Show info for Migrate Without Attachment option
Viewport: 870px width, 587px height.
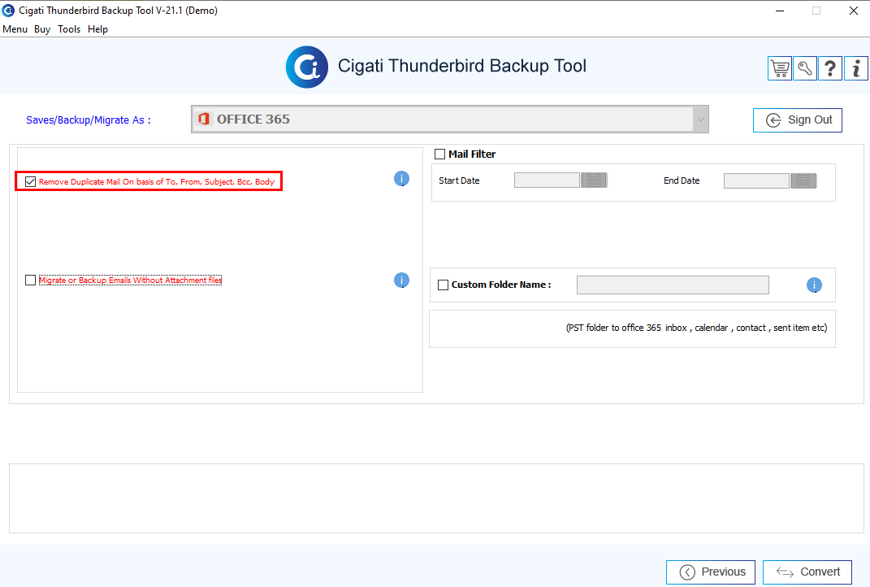402,280
